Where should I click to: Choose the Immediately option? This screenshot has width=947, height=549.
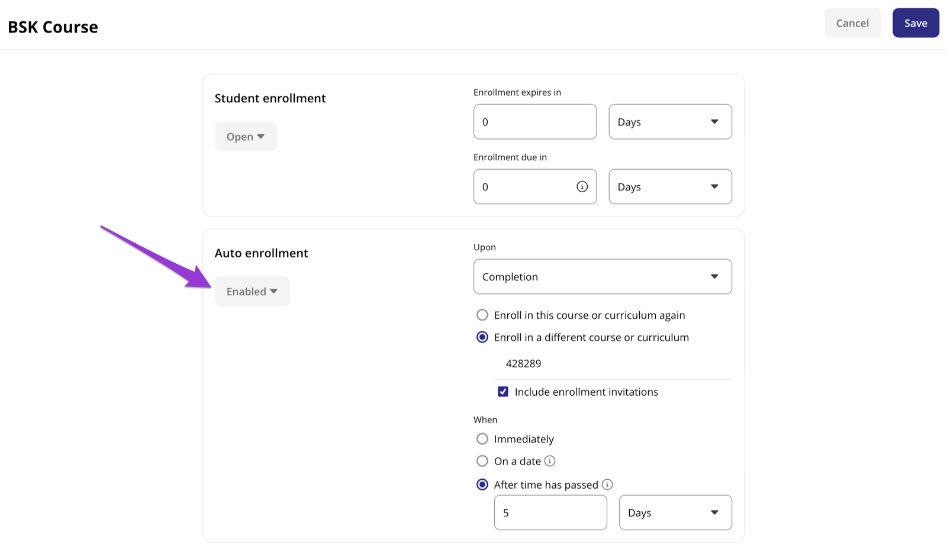click(482, 439)
